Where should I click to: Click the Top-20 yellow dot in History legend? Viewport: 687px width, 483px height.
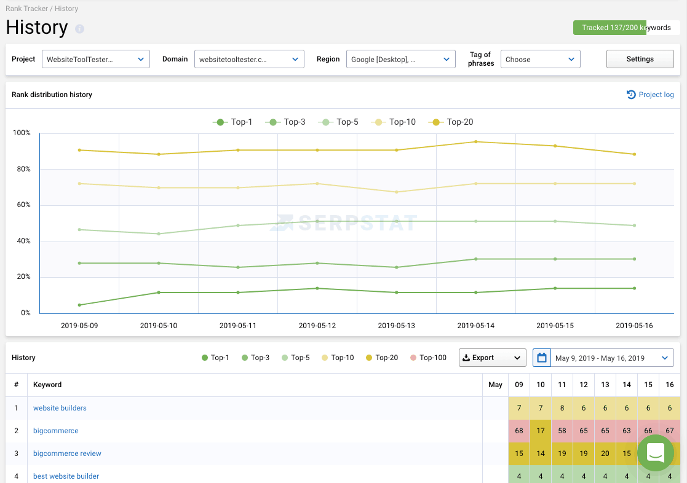point(369,358)
